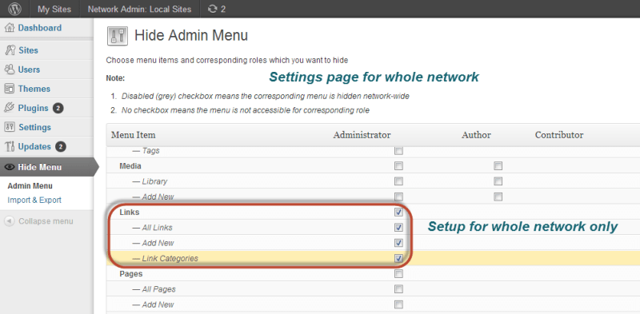Viewport: 640px width, 314px height.
Task: Click the Link Categories row label
Action: (166, 259)
